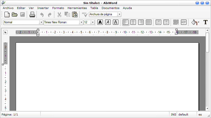Open the Herramientas menu
Image resolution: width=211 pixels, height=118 pixels.
tap(77, 8)
